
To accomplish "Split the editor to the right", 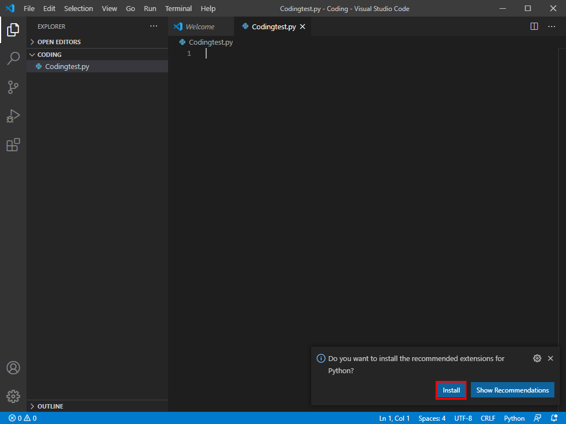I will tap(534, 26).
